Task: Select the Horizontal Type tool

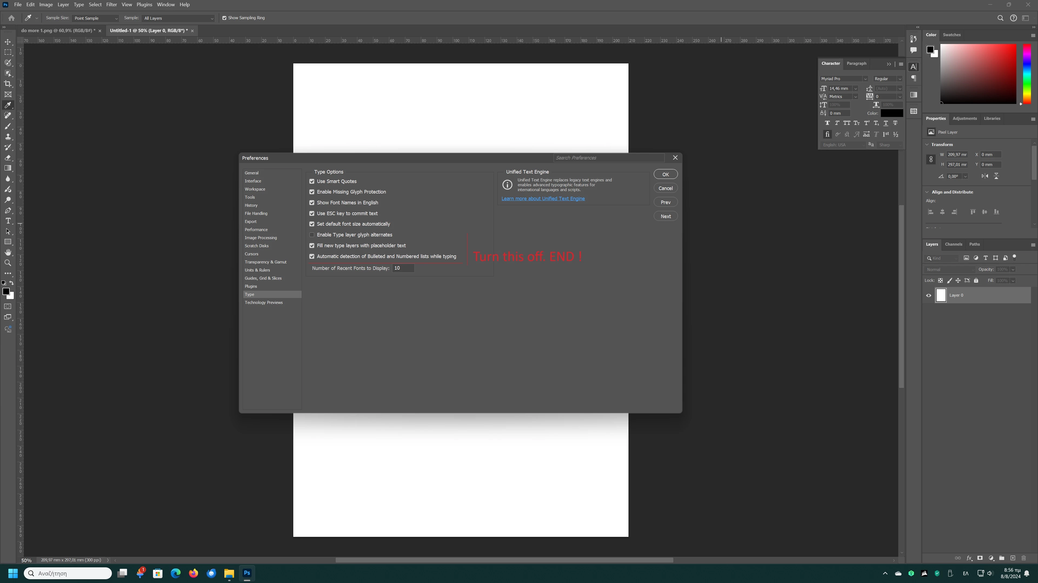Action: coord(8,221)
